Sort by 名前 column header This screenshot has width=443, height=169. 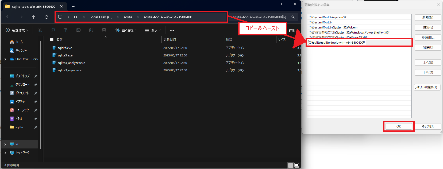tap(59, 39)
